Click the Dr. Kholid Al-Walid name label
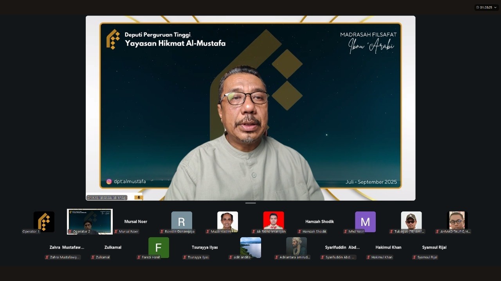 pos(106,198)
